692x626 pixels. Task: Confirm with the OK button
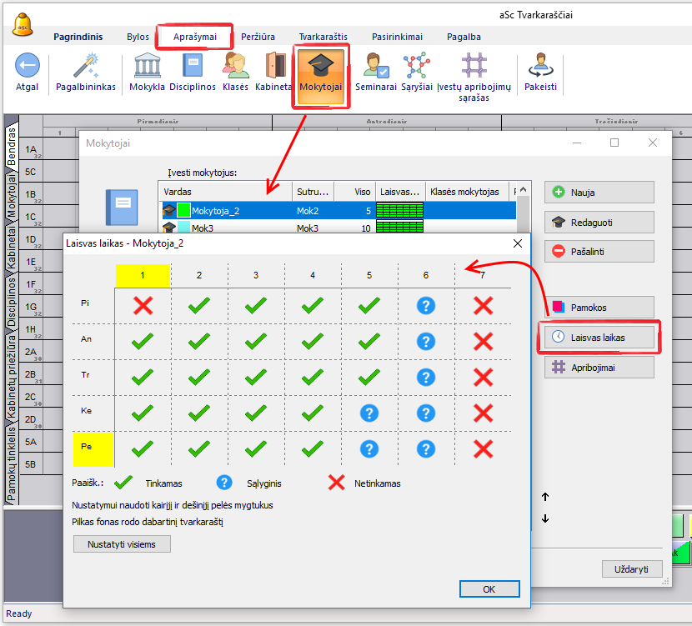click(x=489, y=588)
